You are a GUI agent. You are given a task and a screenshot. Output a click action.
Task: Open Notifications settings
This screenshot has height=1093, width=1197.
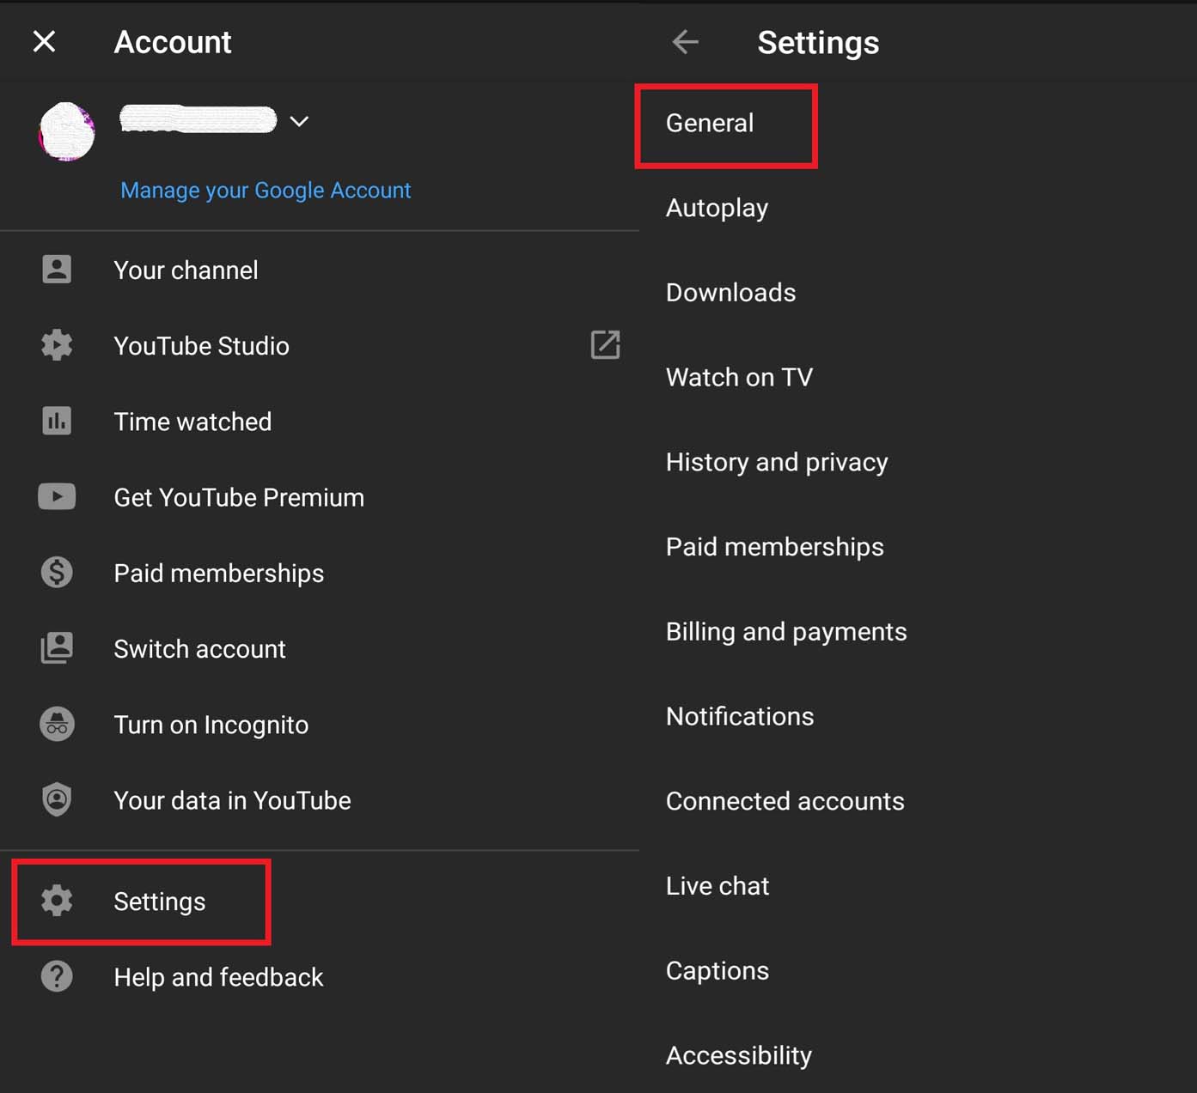740,715
